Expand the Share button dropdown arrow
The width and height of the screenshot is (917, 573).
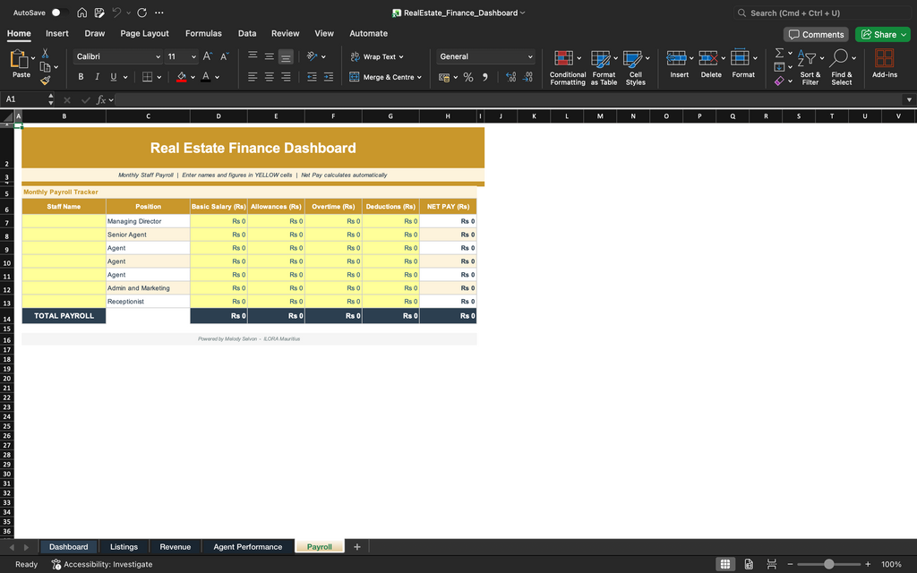click(904, 35)
